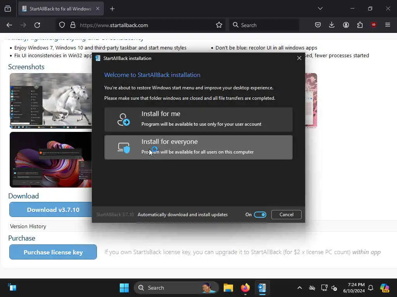The image size is (397, 297).
Task: Open clock and date flyout
Action: [x=354, y=288]
